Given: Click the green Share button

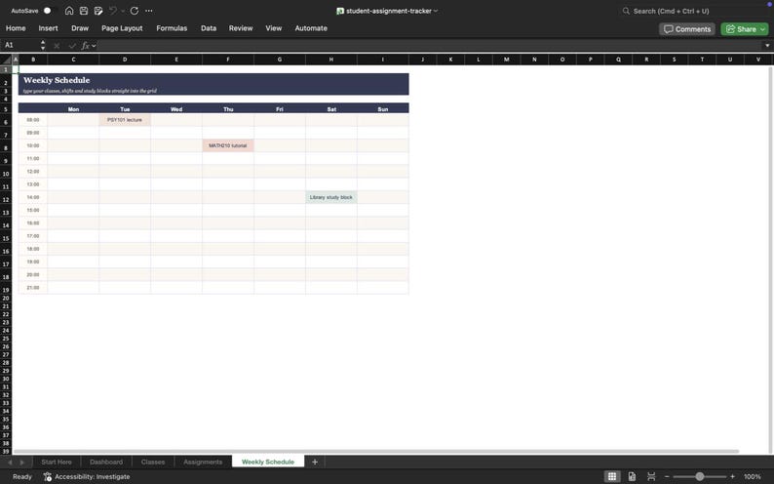Looking at the screenshot, I should [745, 29].
